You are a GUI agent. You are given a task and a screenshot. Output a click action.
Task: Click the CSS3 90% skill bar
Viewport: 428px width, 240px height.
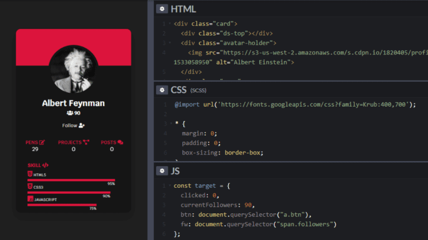(69, 193)
